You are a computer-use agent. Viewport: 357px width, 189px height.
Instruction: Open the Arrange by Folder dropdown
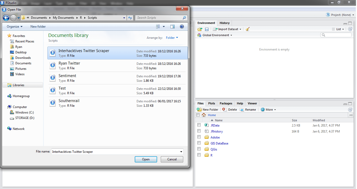click(172, 38)
